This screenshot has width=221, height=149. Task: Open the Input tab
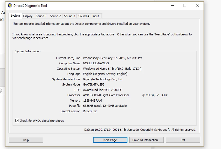(x=95, y=16)
